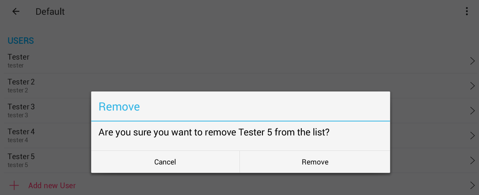
Task: Select the Tester 2 user entry
Action: tap(21, 86)
